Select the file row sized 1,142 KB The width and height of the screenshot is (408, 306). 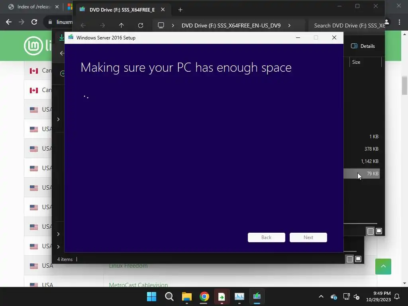(x=362, y=161)
